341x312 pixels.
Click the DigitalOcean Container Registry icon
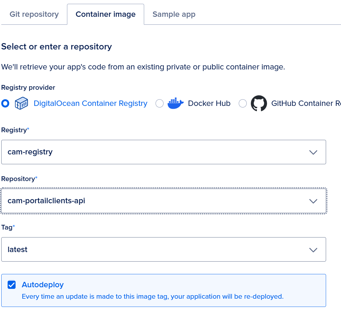[22, 103]
